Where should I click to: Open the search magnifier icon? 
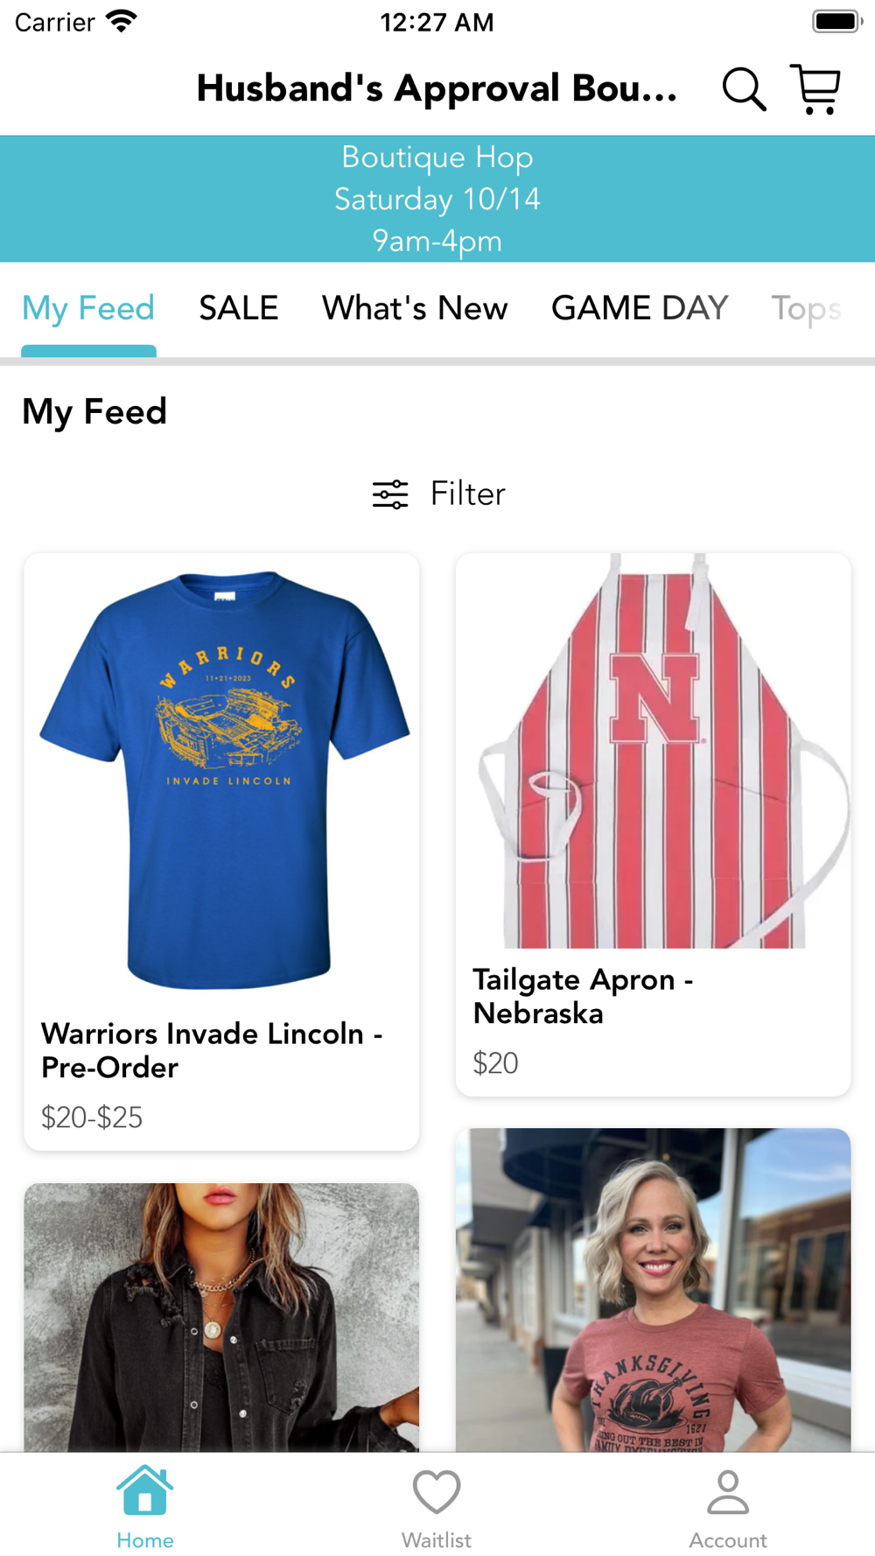coord(744,89)
